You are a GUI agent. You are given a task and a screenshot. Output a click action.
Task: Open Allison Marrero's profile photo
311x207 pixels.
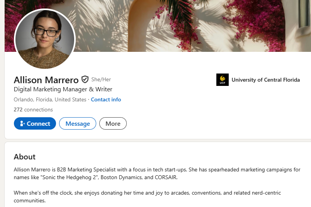(44, 39)
